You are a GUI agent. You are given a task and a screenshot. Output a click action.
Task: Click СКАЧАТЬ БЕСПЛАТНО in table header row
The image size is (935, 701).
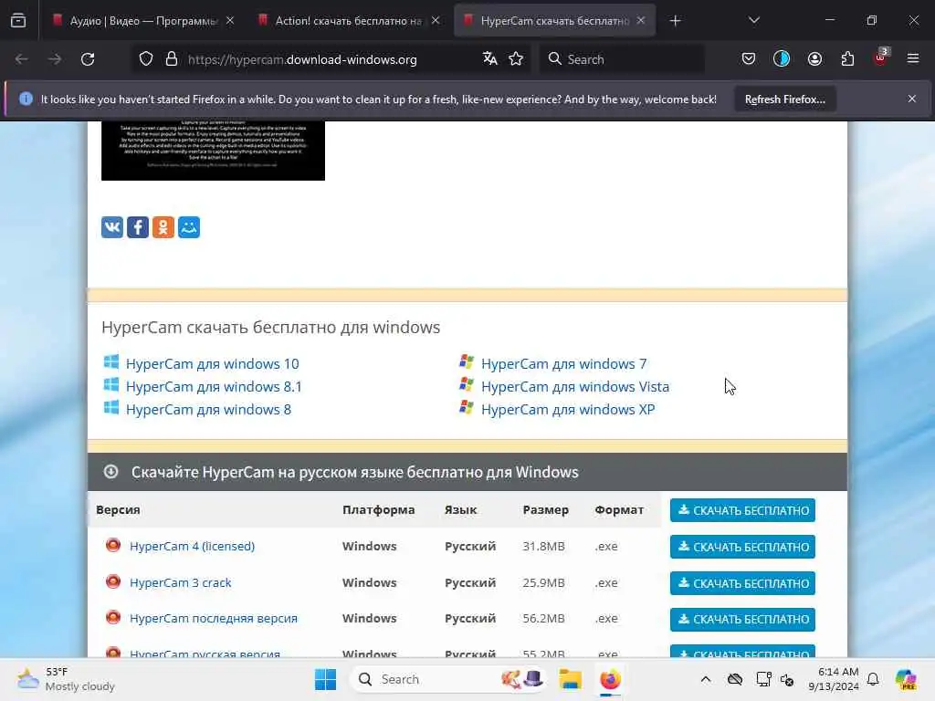742,510
